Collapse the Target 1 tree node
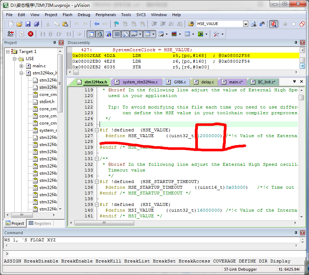 pos(8,52)
